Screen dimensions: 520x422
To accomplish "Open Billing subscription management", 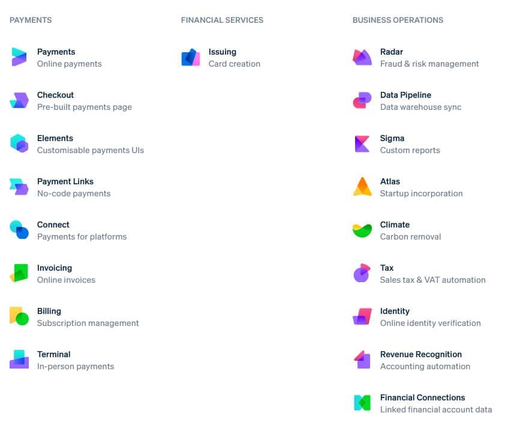I will 49,311.
